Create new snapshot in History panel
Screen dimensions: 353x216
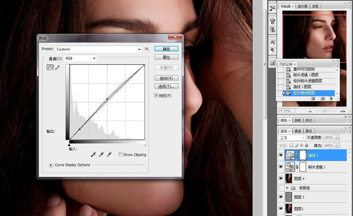(322, 98)
